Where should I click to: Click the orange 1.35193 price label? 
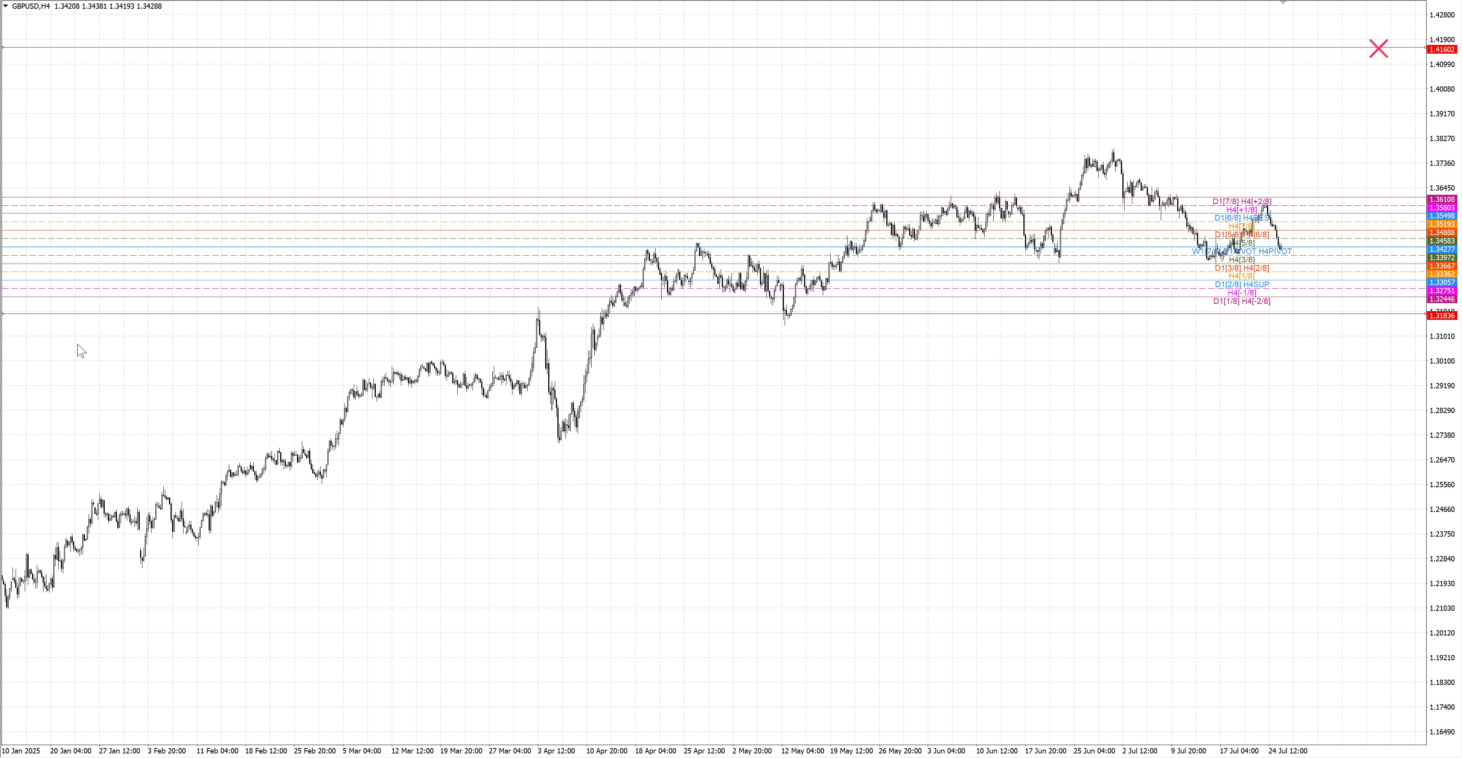click(x=1441, y=224)
